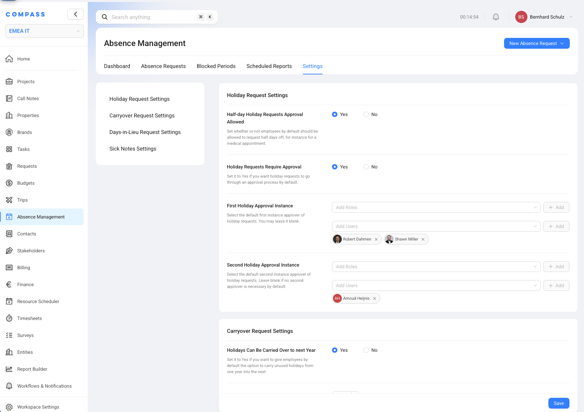
Task: Click the Entities building icon
Action: [9, 352]
